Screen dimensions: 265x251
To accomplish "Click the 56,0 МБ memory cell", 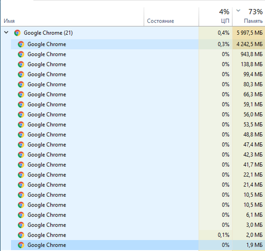I will click(249, 115).
